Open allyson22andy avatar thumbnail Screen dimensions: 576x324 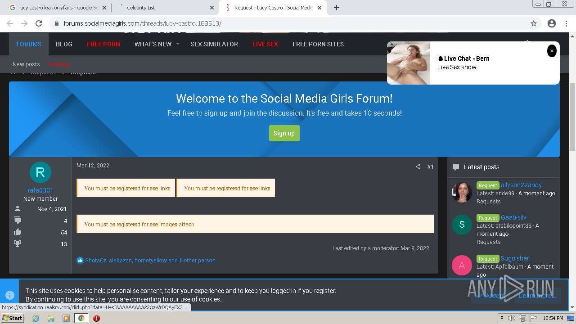coord(462,193)
